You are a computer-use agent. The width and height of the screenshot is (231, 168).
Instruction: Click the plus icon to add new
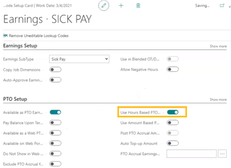point(121,6)
